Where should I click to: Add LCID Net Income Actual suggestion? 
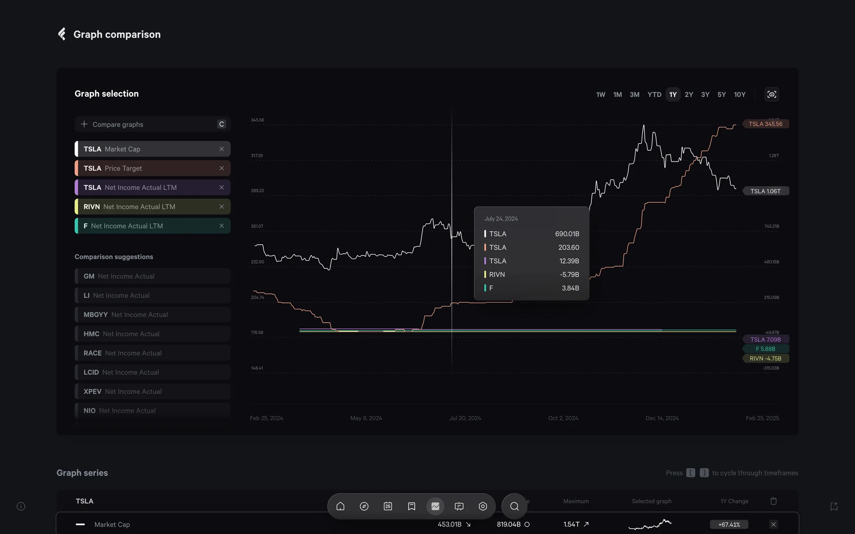click(152, 372)
